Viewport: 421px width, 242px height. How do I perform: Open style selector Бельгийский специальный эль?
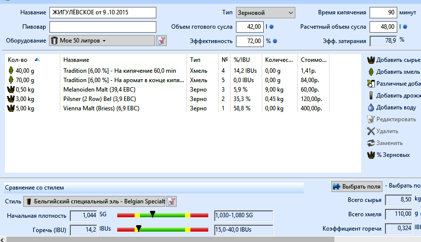(x=94, y=201)
